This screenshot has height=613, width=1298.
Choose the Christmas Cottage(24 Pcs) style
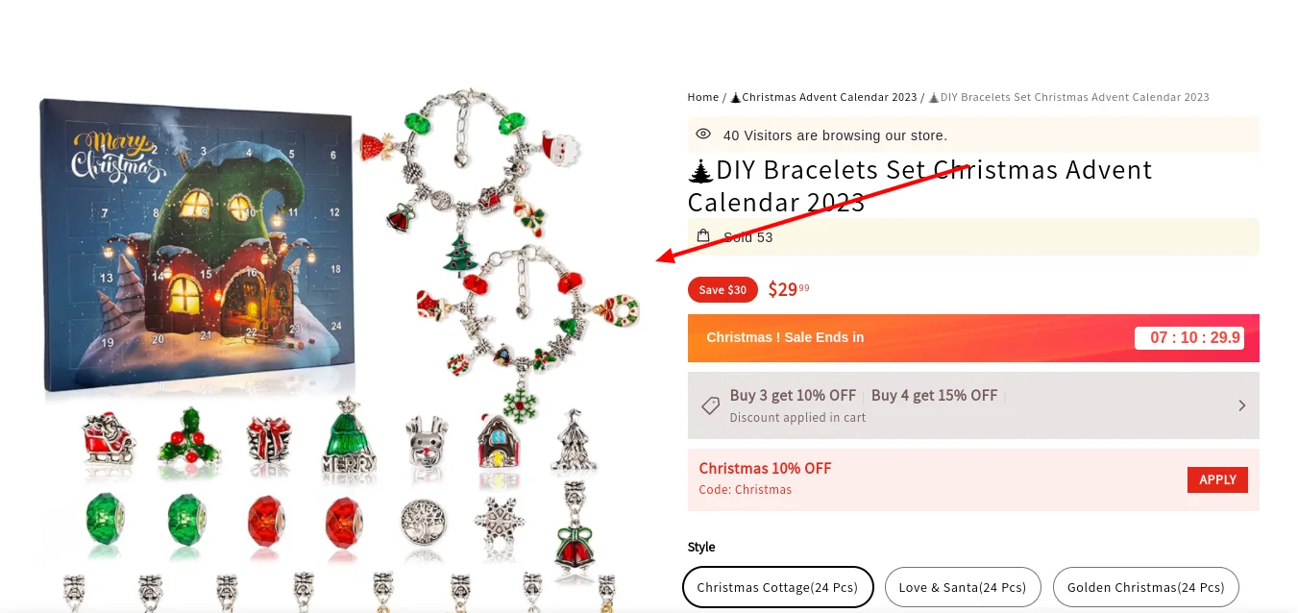coord(778,587)
